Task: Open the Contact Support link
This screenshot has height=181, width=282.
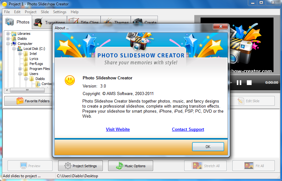Action: coord(188,129)
